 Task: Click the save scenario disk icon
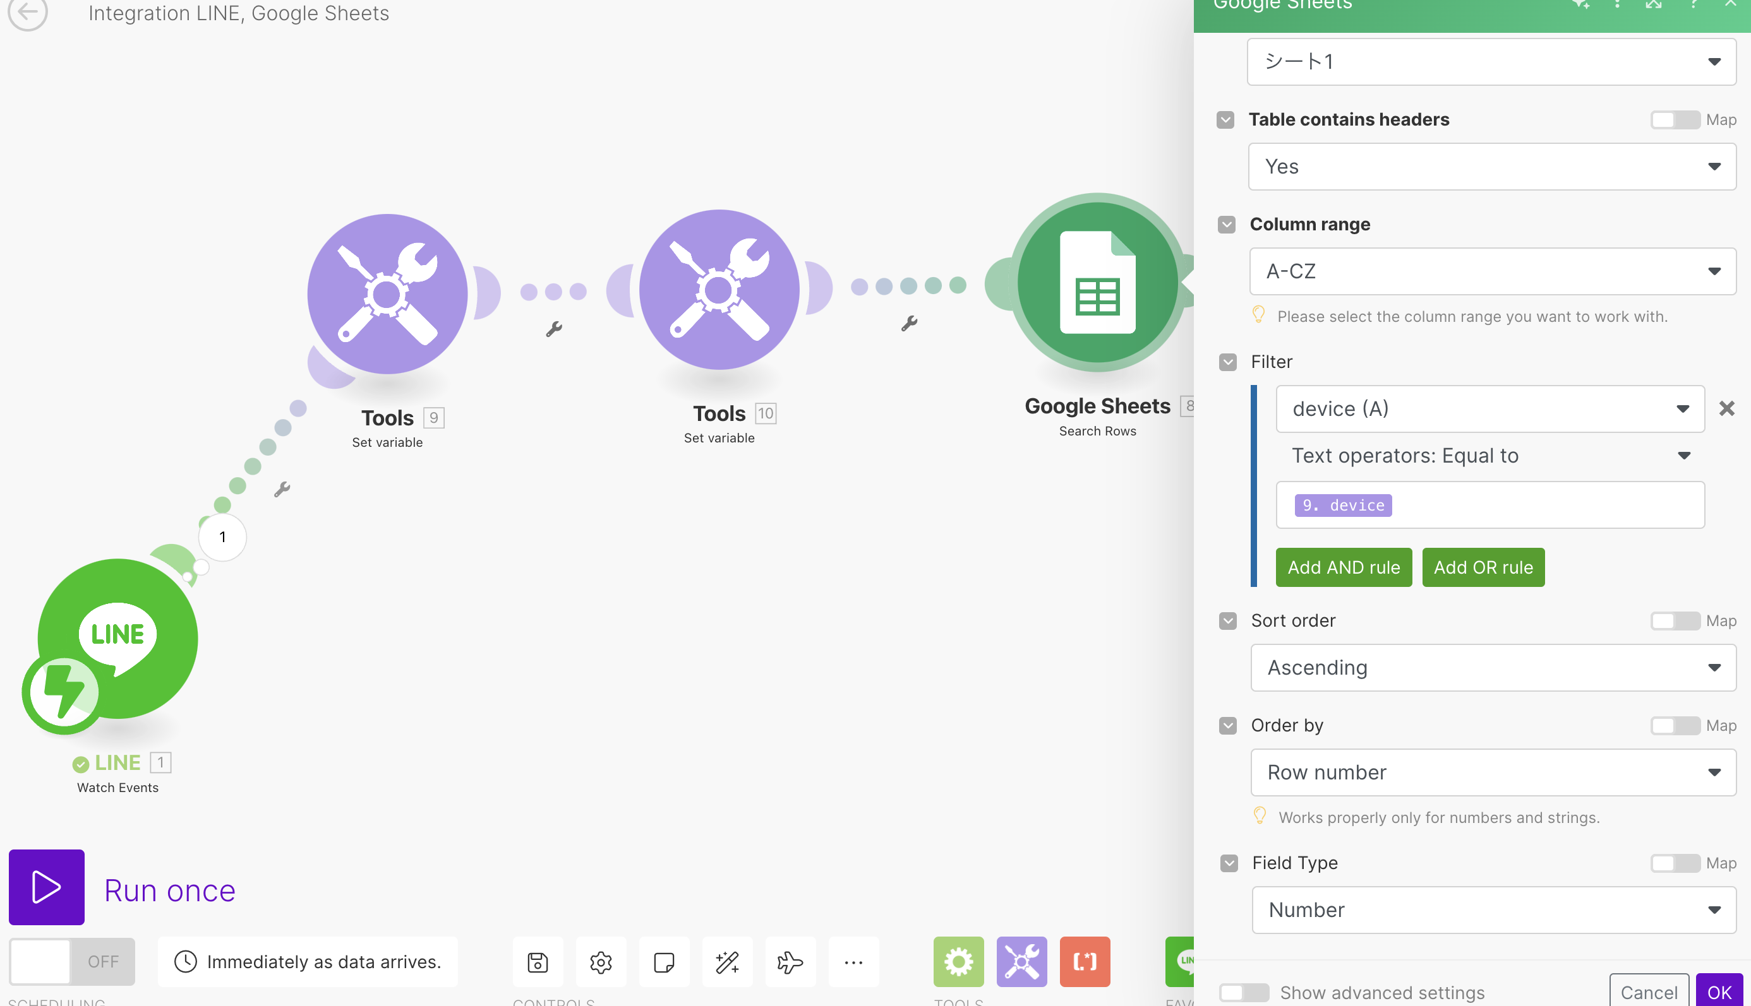point(538,962)
